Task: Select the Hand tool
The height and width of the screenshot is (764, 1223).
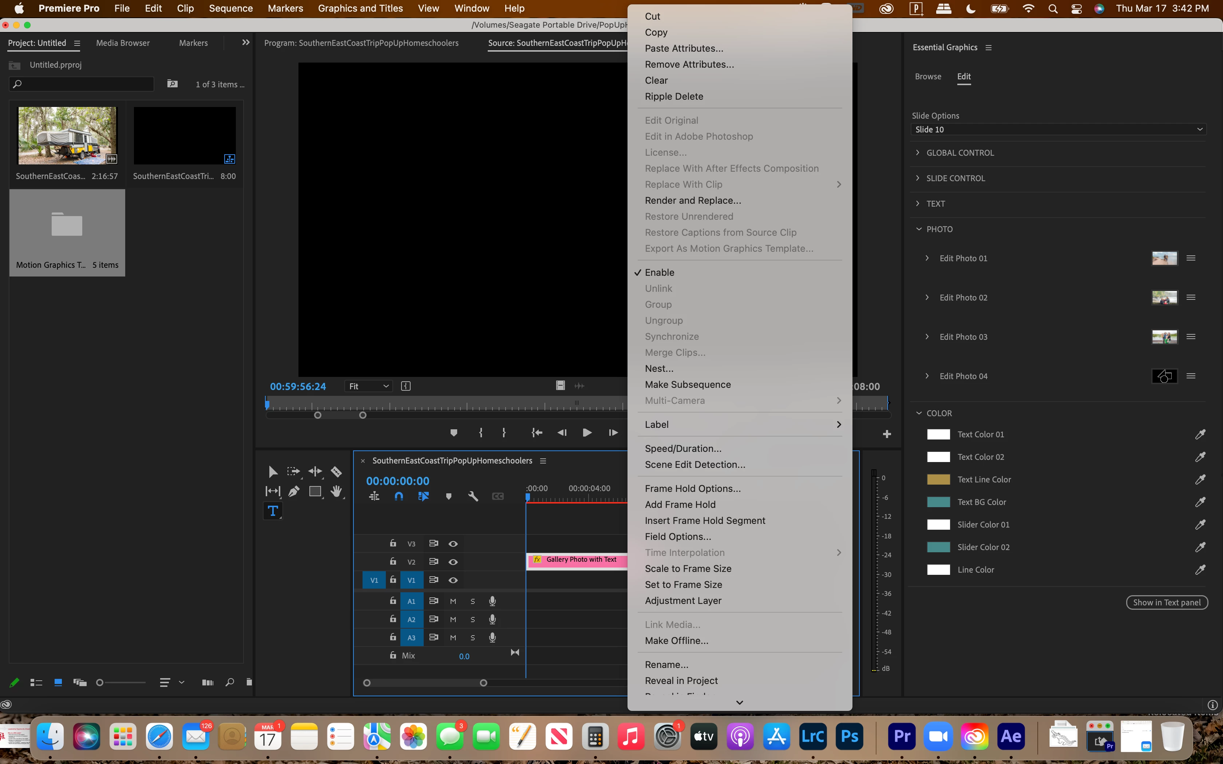Action: 336,491
